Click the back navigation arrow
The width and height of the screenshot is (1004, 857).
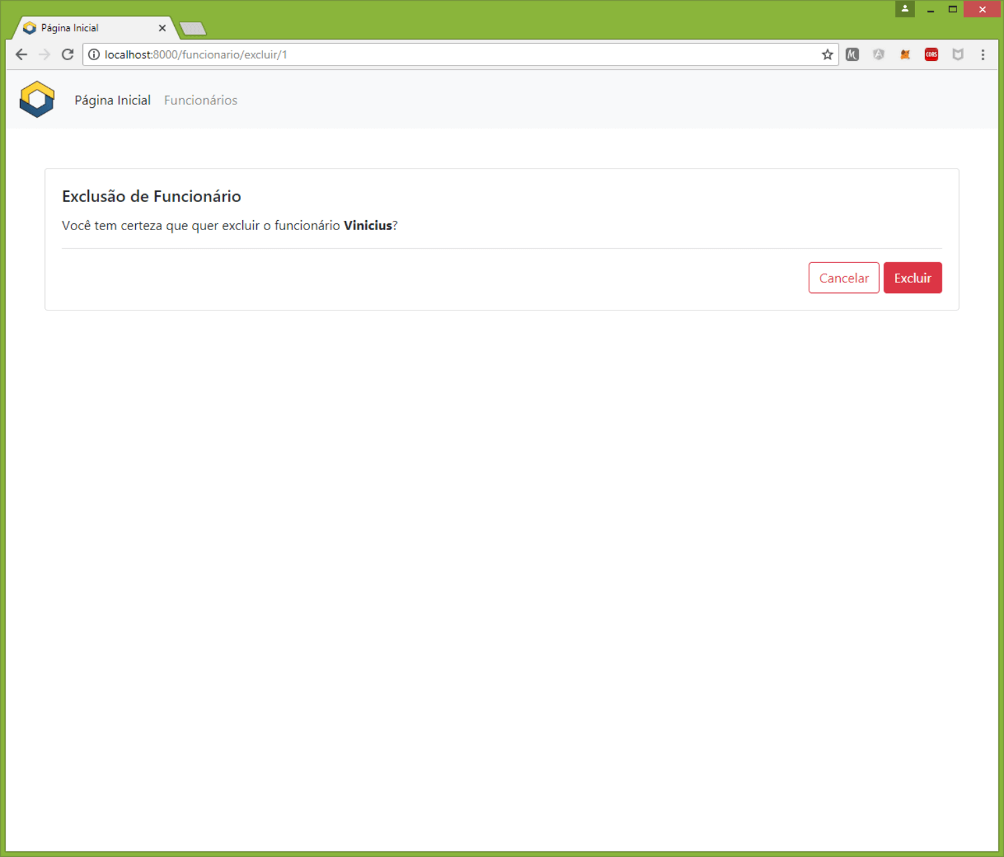[x=21, y=54]
